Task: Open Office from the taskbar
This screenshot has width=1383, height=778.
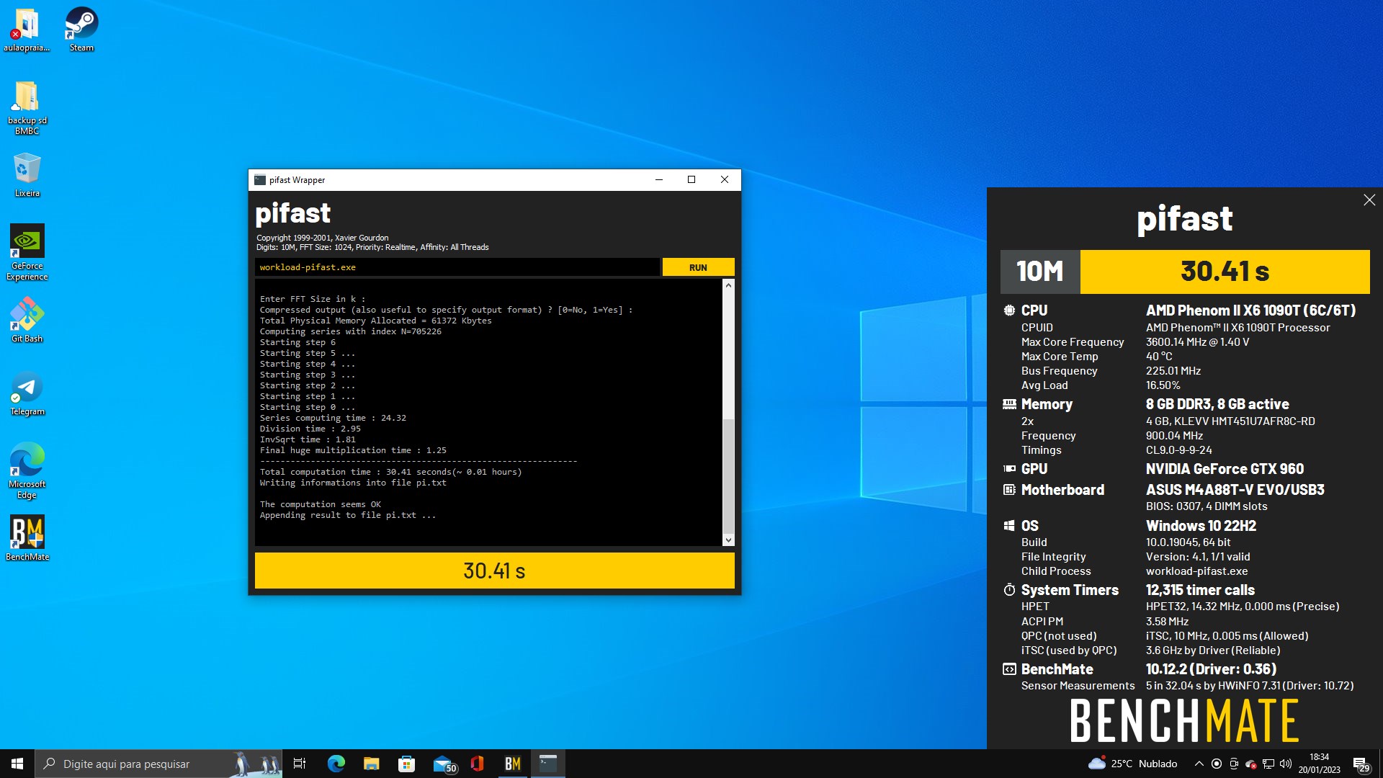Action: 477,764
